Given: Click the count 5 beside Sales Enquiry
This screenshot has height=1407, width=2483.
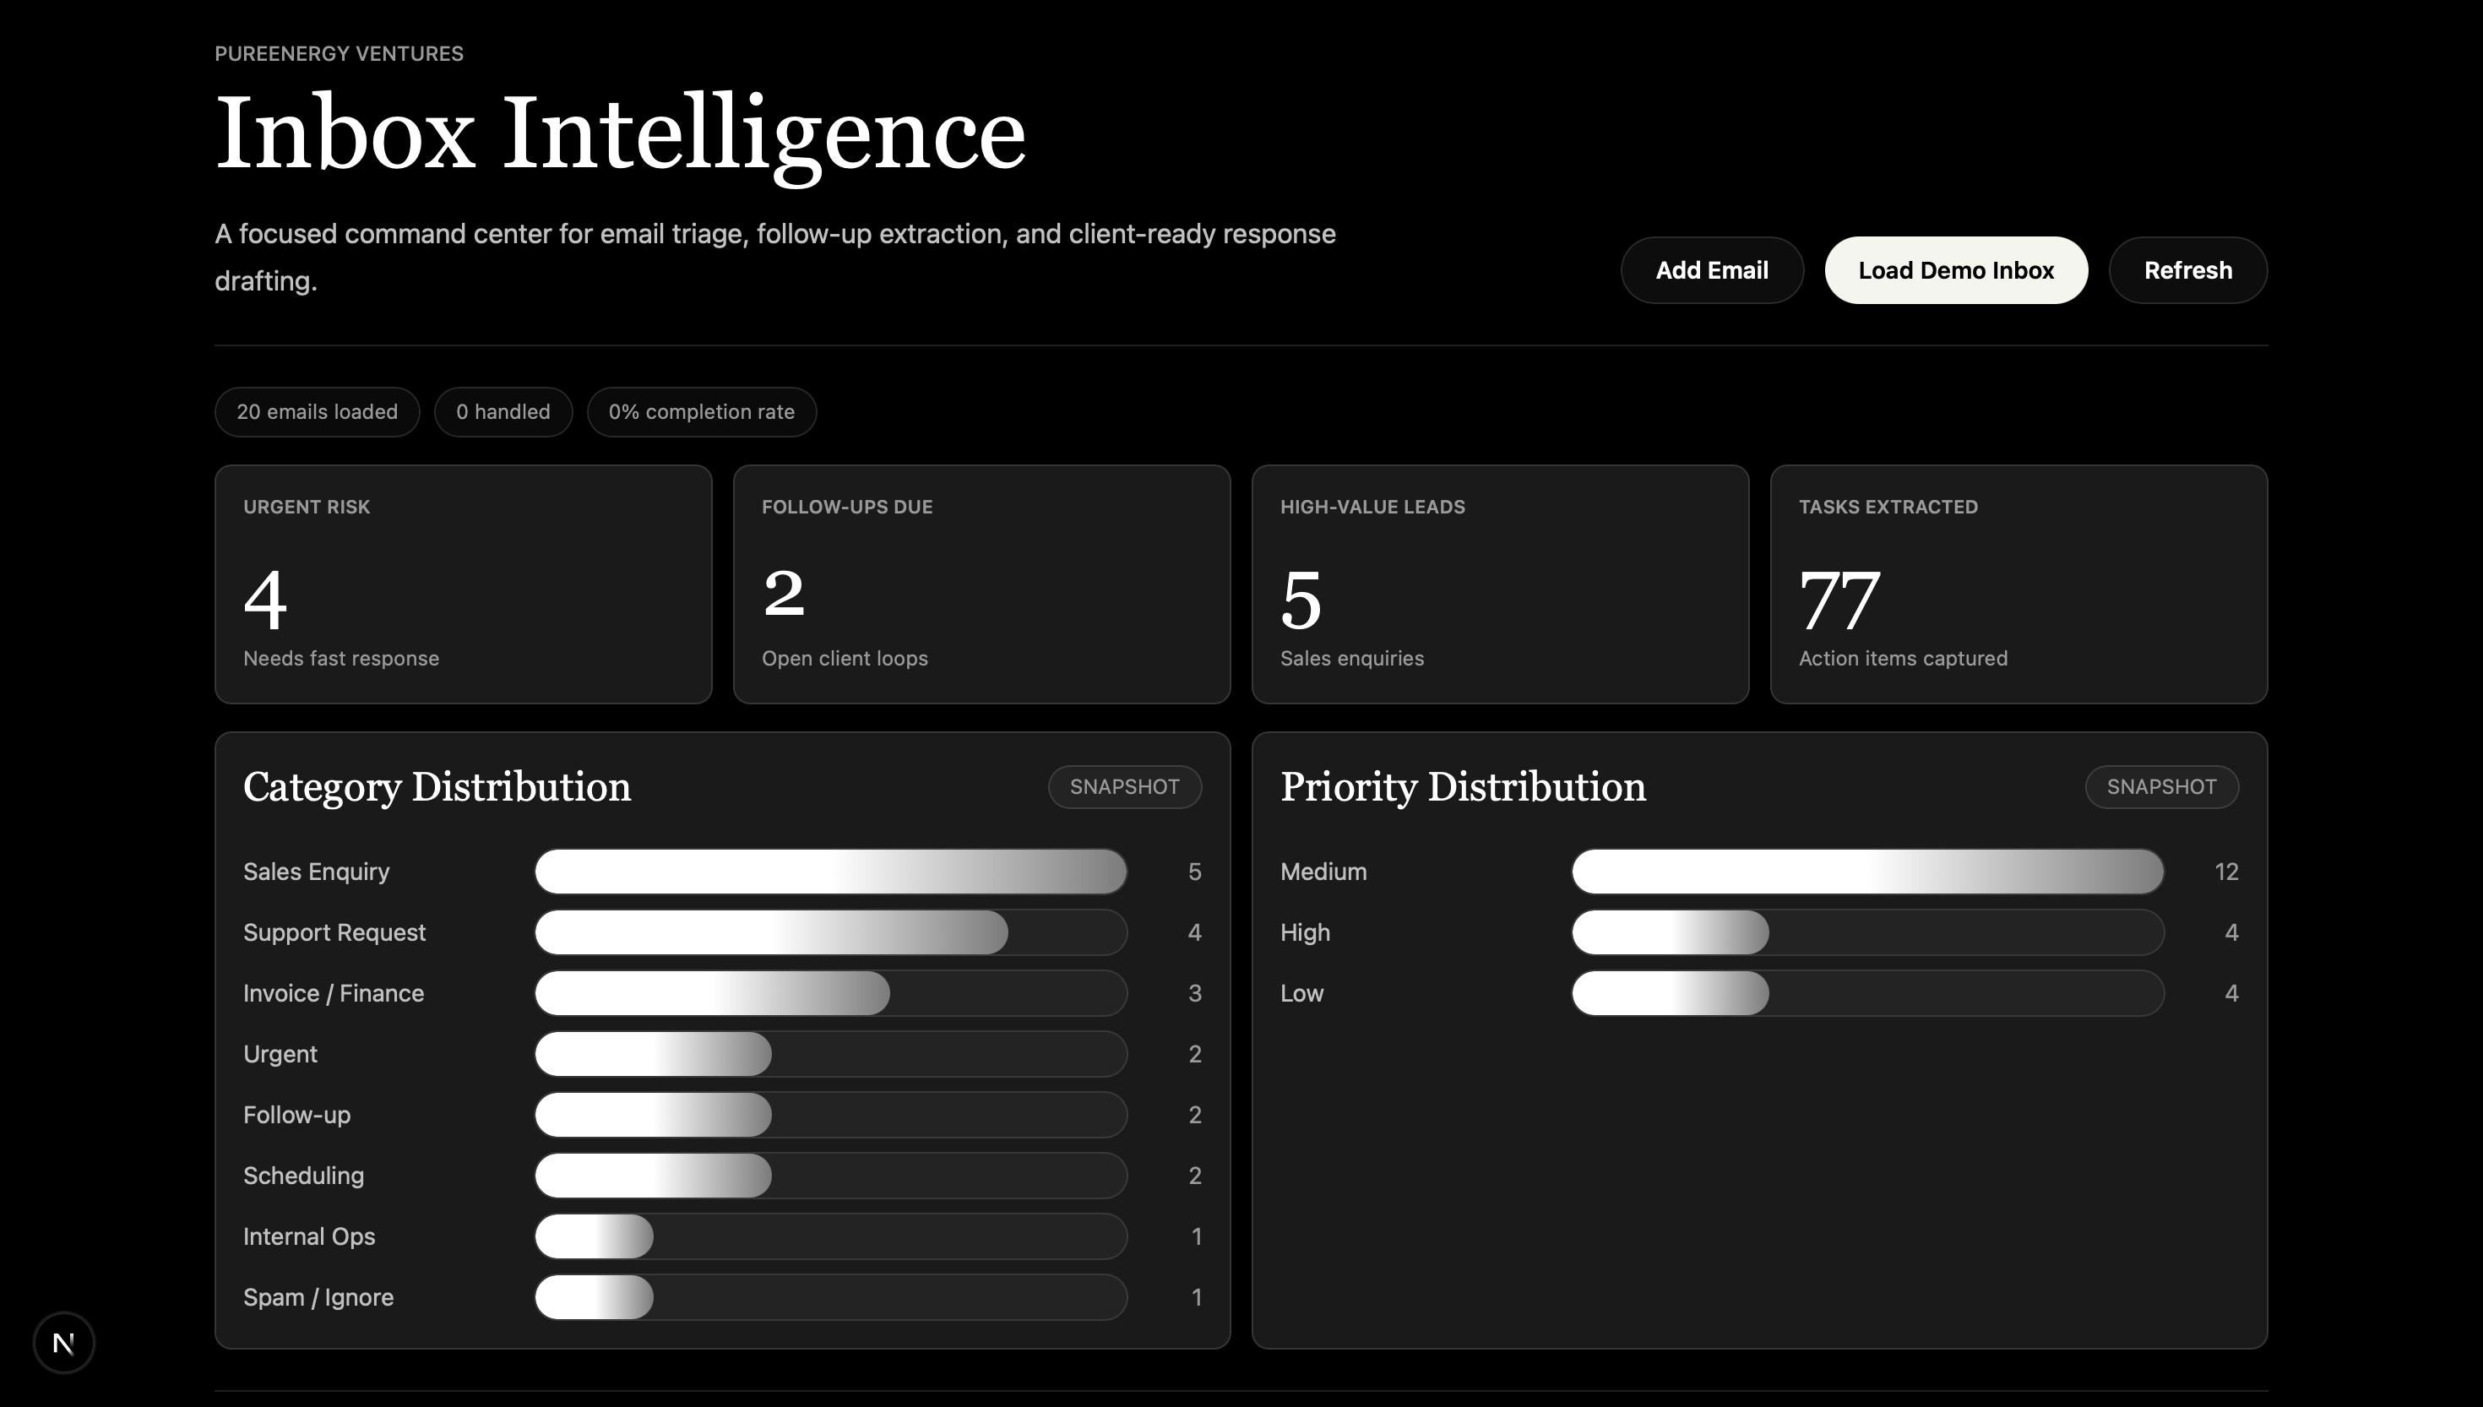Looking at the screenshot, I should pos(1194,872).
